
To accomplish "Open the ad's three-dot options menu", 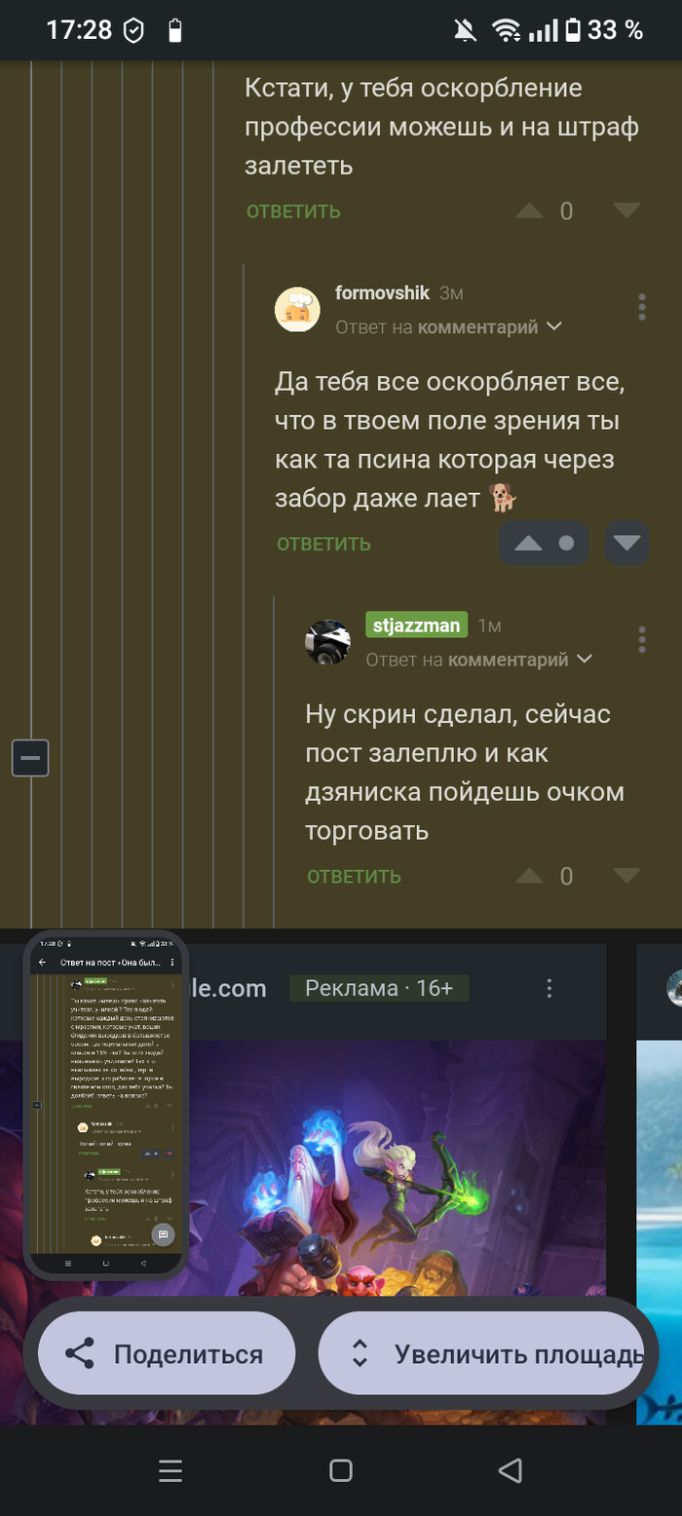I will pyautogui.click(x=549, y=989).
